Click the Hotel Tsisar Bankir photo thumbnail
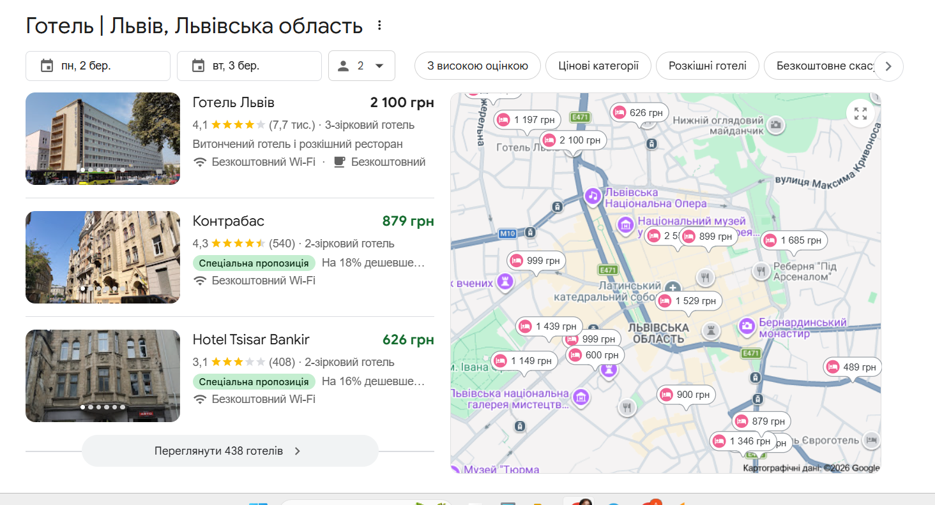935x505 pixels. [x=103, y=376]
